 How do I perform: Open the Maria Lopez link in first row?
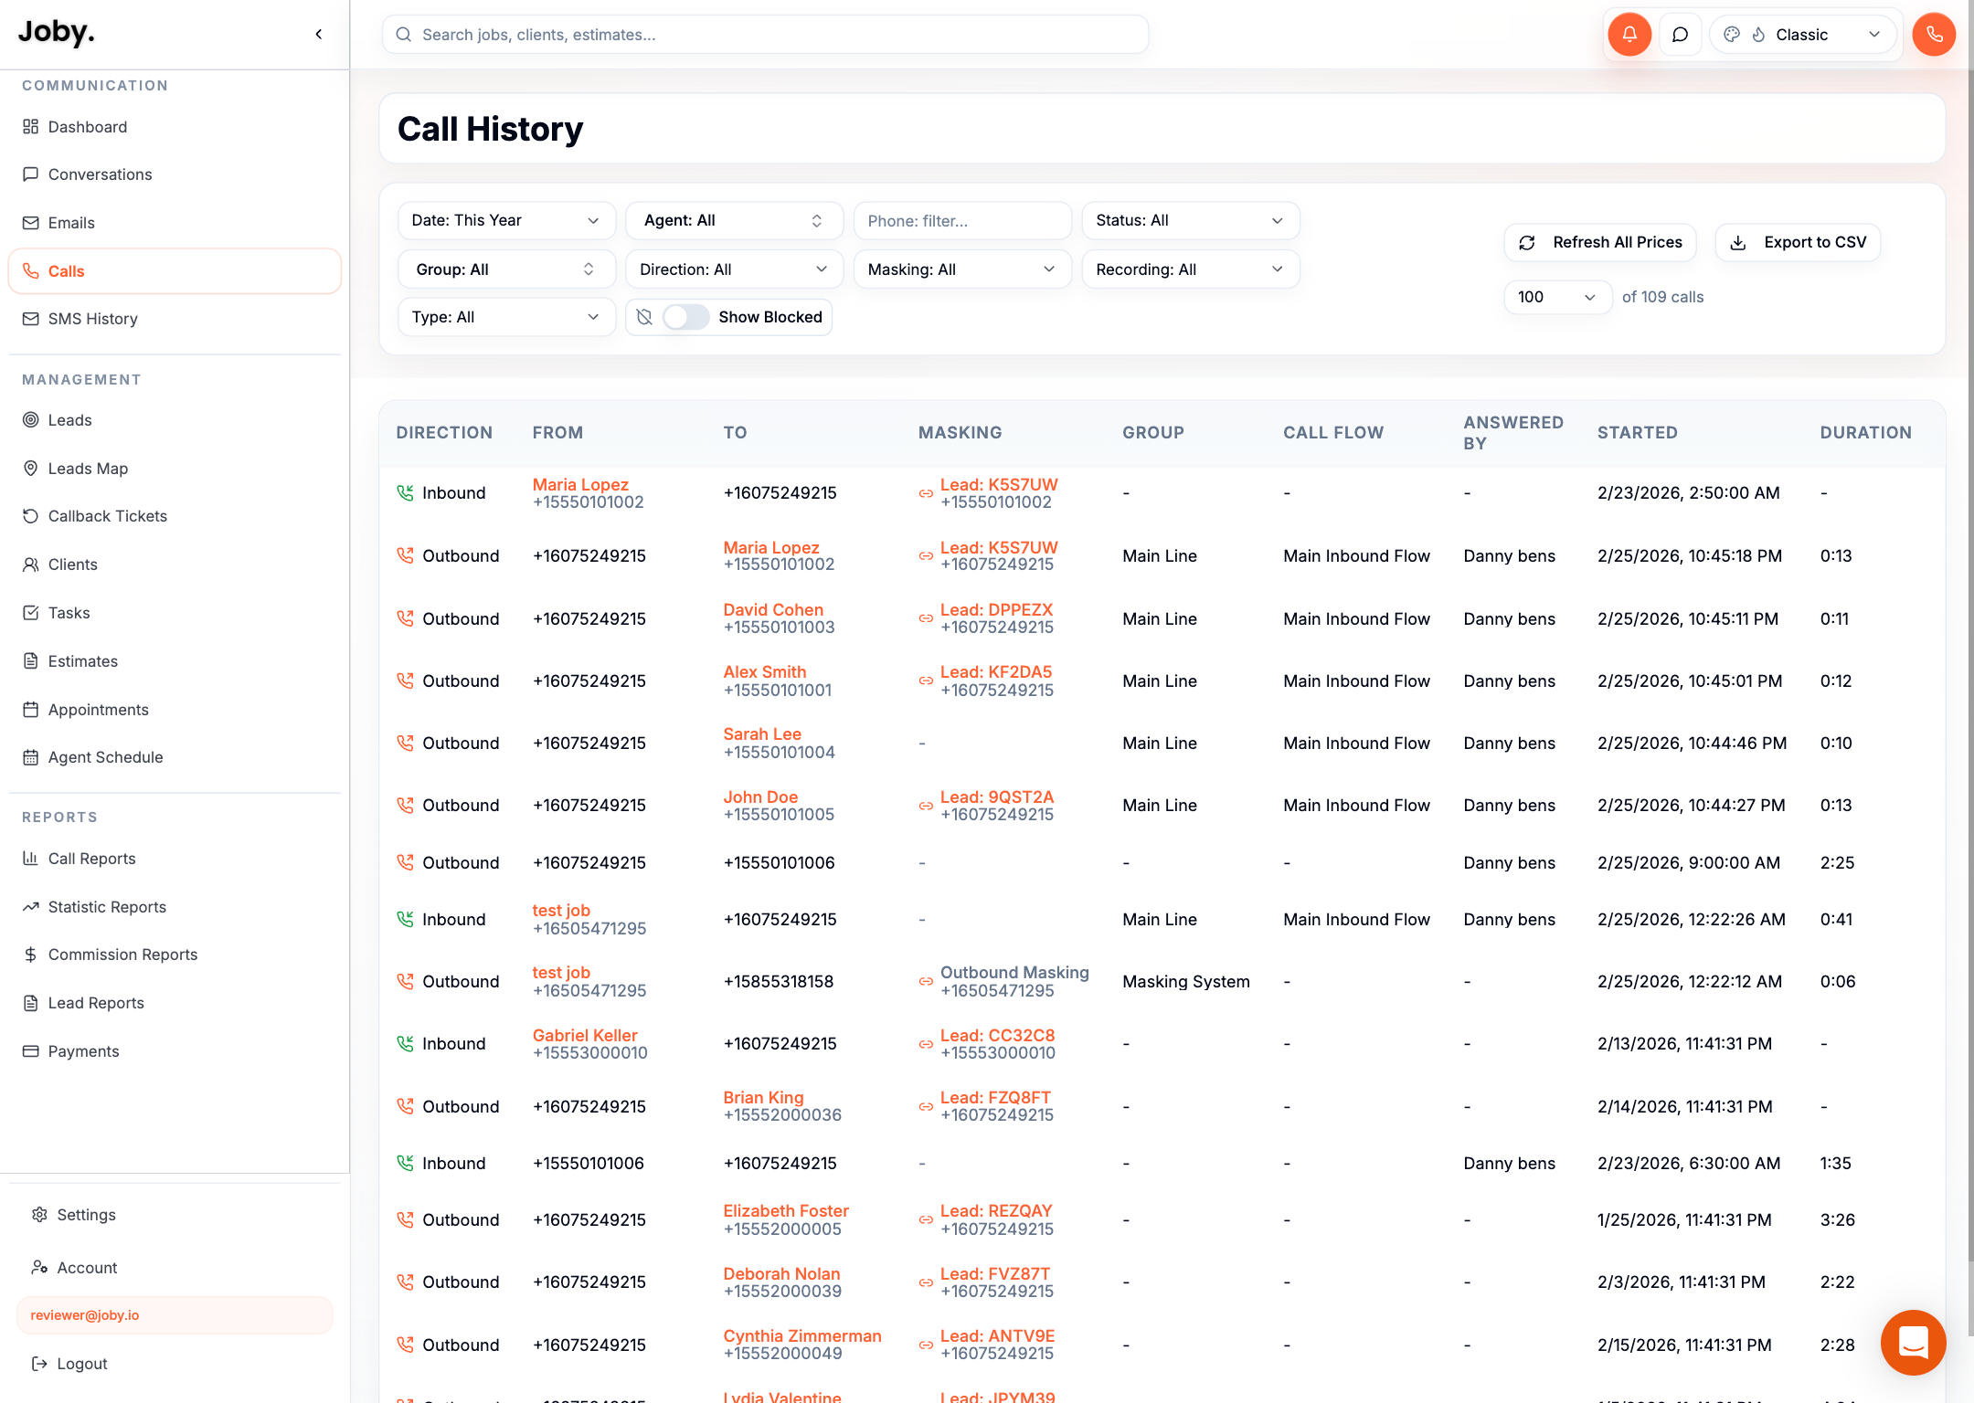click(x=580, y=484)
